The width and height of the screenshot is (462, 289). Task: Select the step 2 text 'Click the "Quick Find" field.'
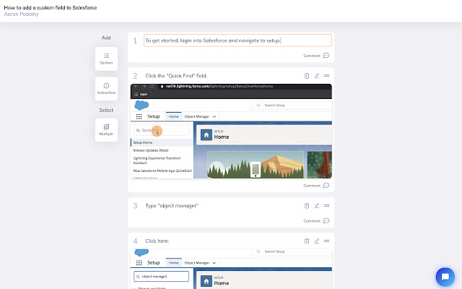(176, 76)
